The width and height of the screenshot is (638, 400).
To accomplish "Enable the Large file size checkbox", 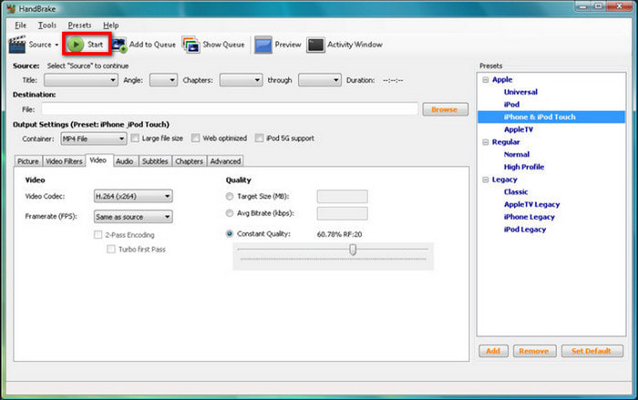I will (135, 138).
